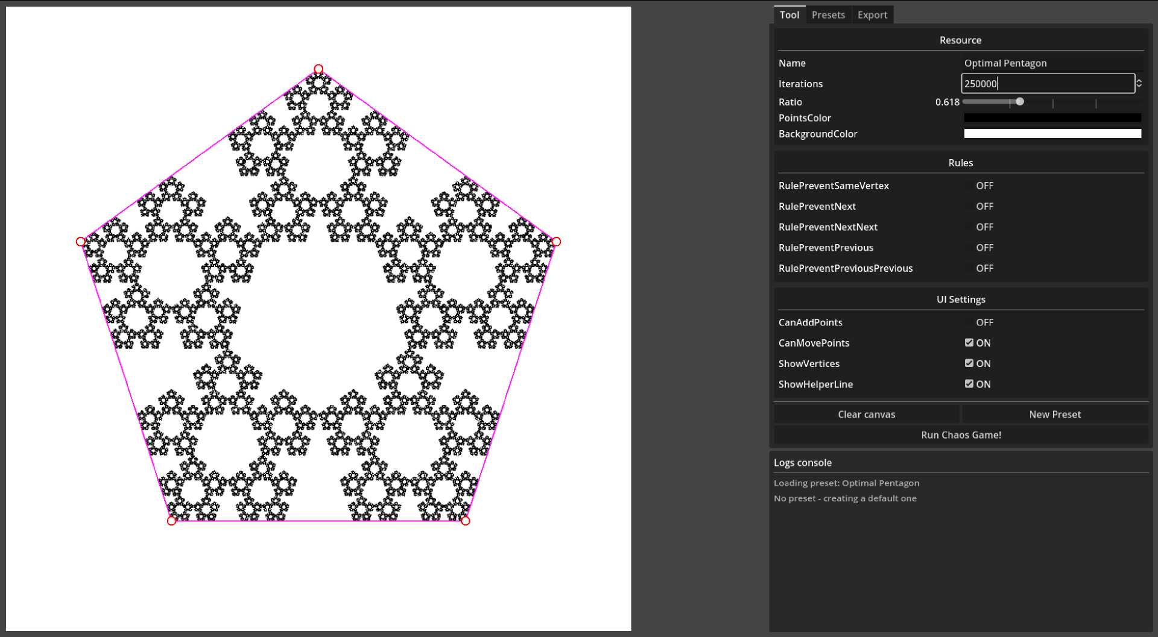Viewport: 1158px width, 637px height.
Task: Click the bottom-left pentagon vertex
Action: tap(171, 521)
